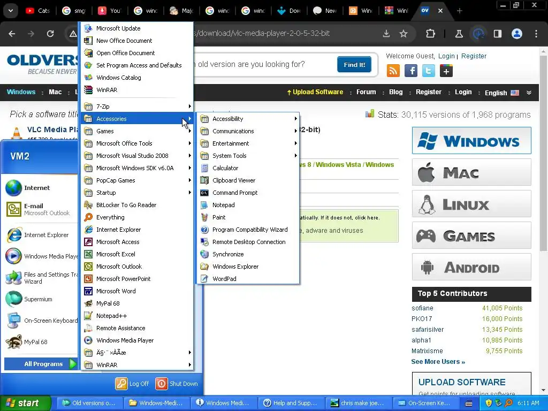Launch Notepad from the Accessories submenu
This screenshot has width=548, height=411.
click(248, 205)
